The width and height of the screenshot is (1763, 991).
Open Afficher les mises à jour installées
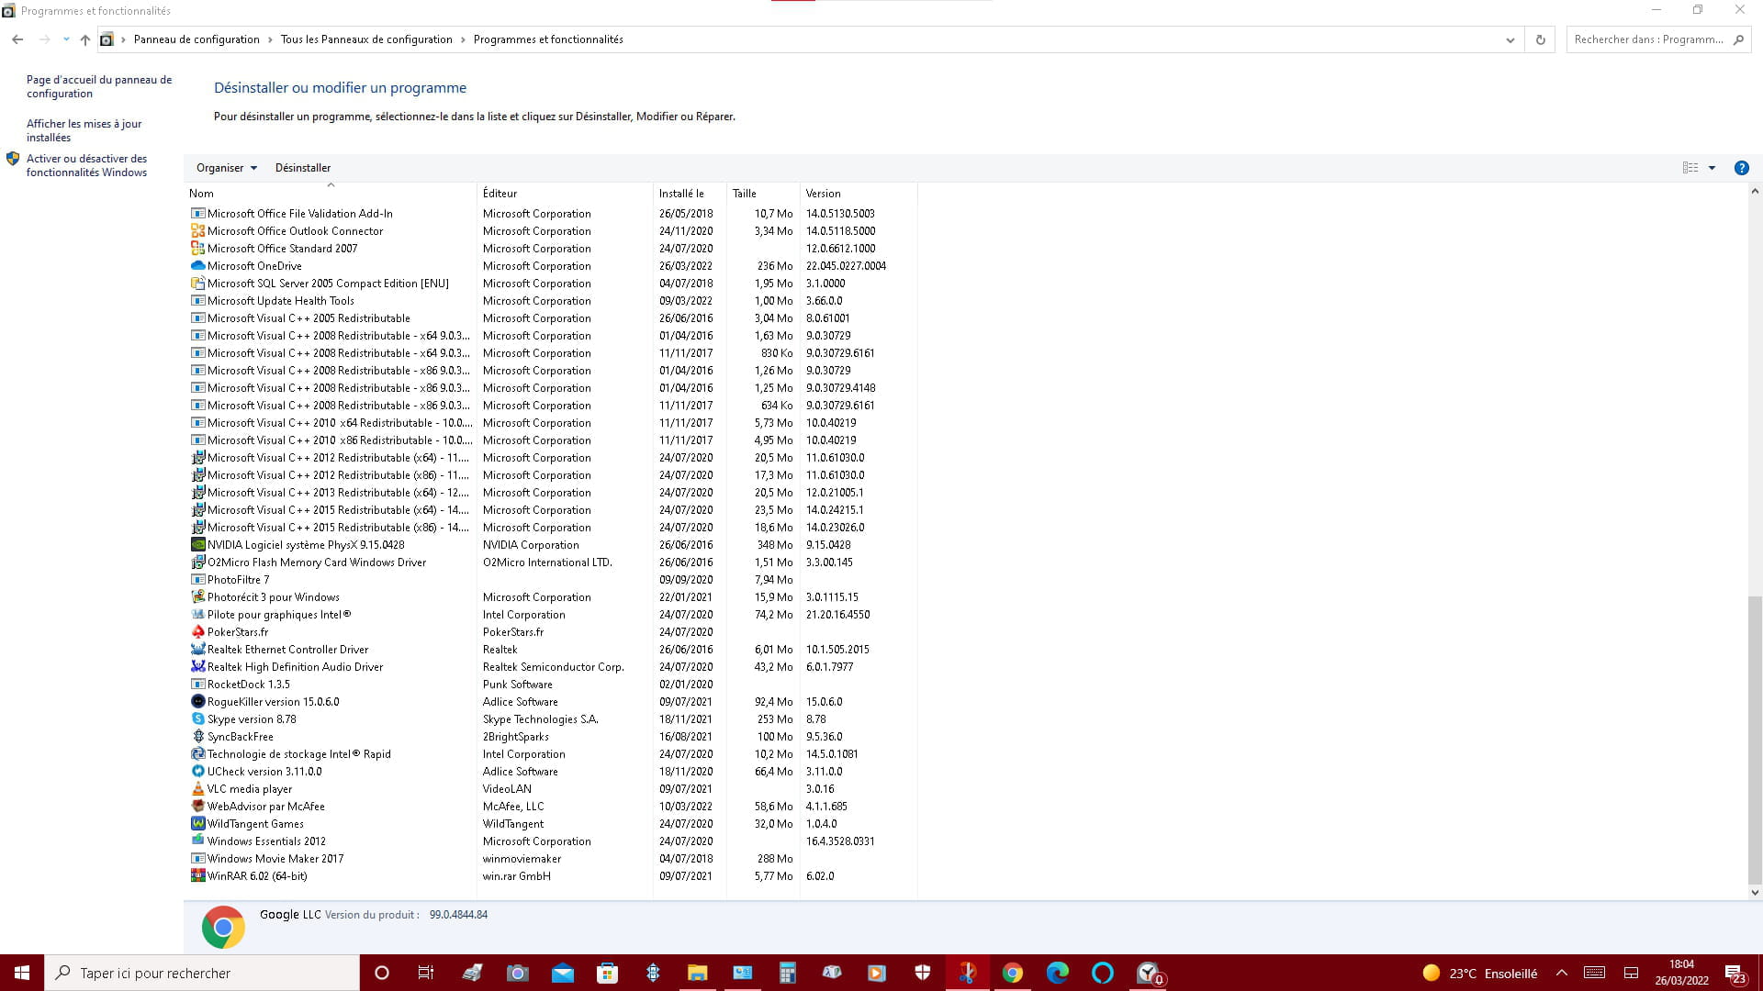(84, 130)
